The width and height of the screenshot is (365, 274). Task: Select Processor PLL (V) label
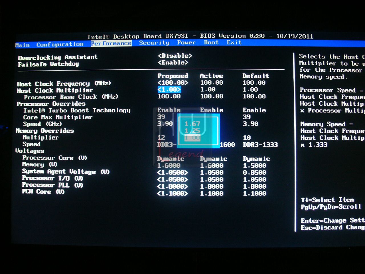click(52, 185)
